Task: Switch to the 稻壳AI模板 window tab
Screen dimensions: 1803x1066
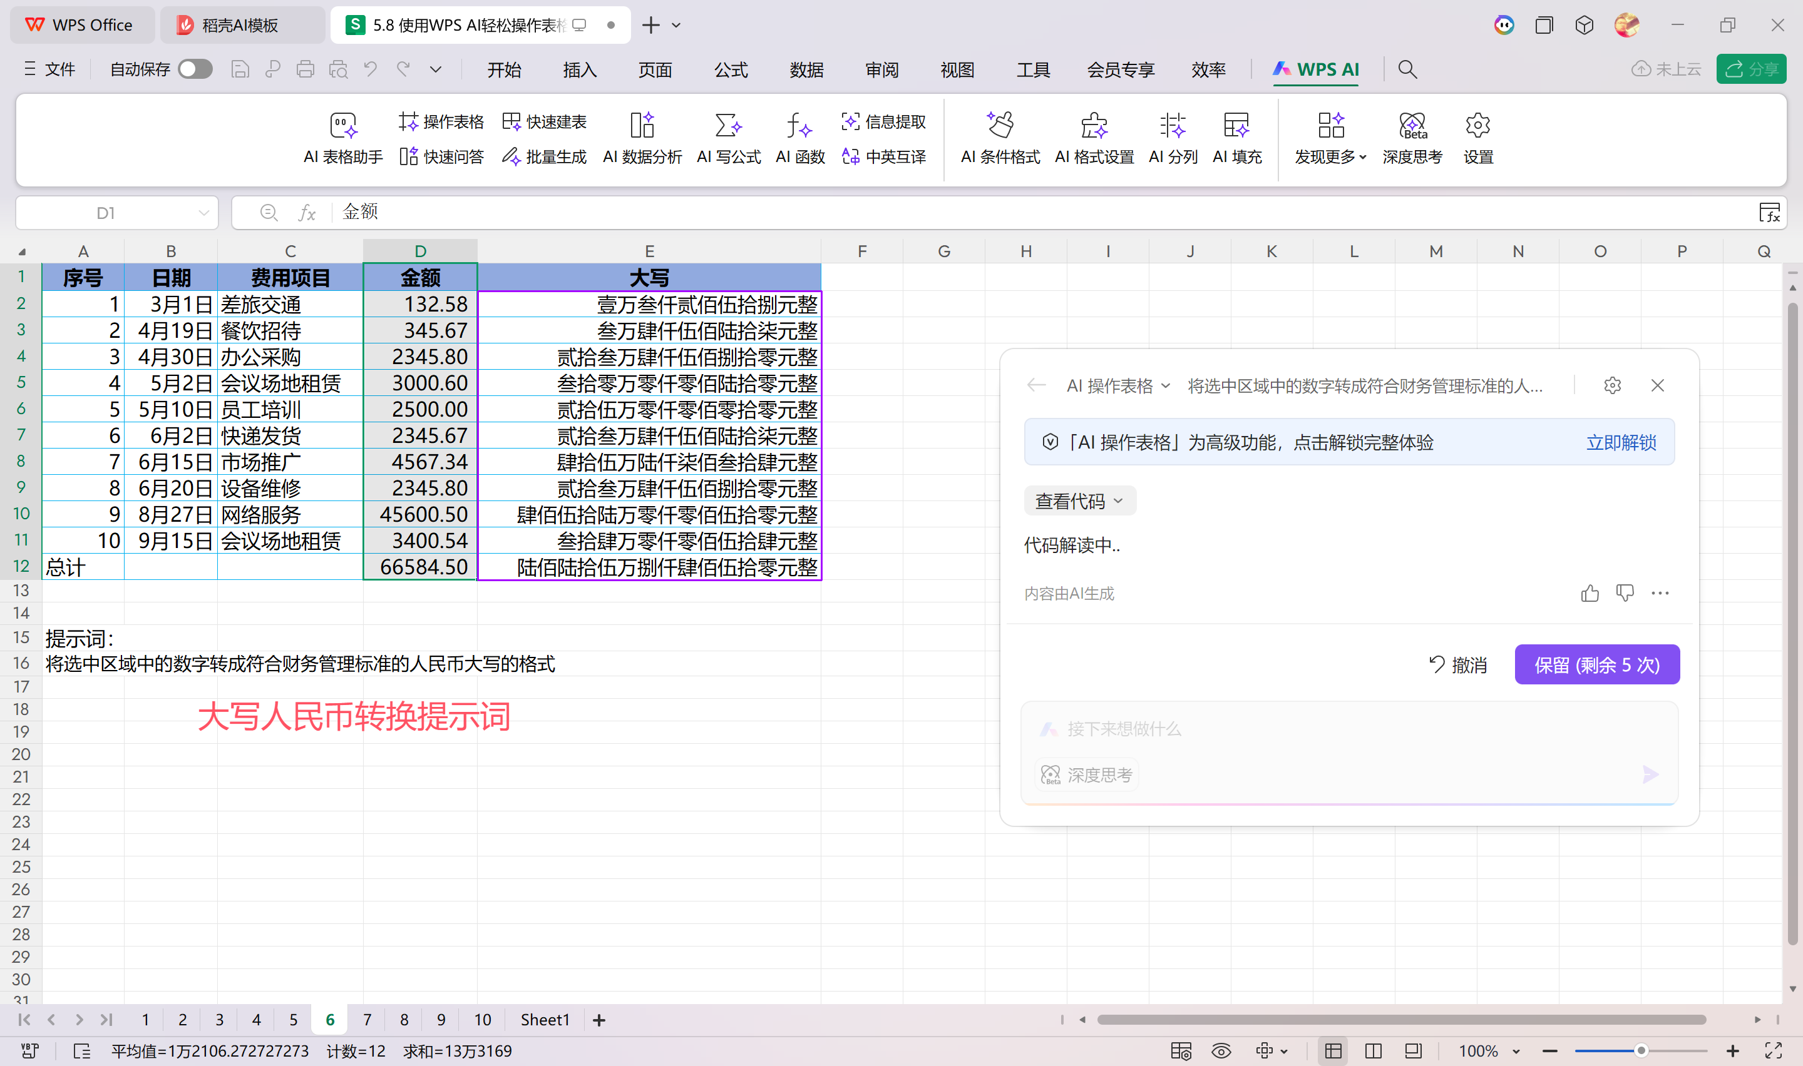Action: pos(242,25)
